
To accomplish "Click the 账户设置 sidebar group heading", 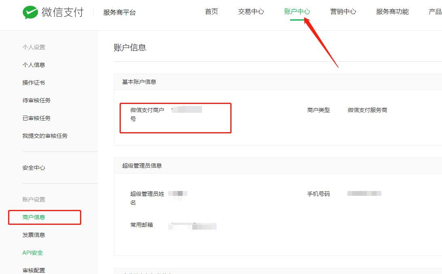I will click(34, 199).
